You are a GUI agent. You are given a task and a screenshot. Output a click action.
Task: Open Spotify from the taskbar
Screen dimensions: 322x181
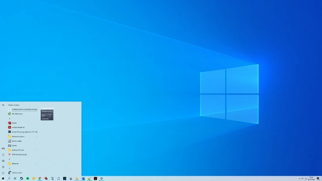coord(27,179)
